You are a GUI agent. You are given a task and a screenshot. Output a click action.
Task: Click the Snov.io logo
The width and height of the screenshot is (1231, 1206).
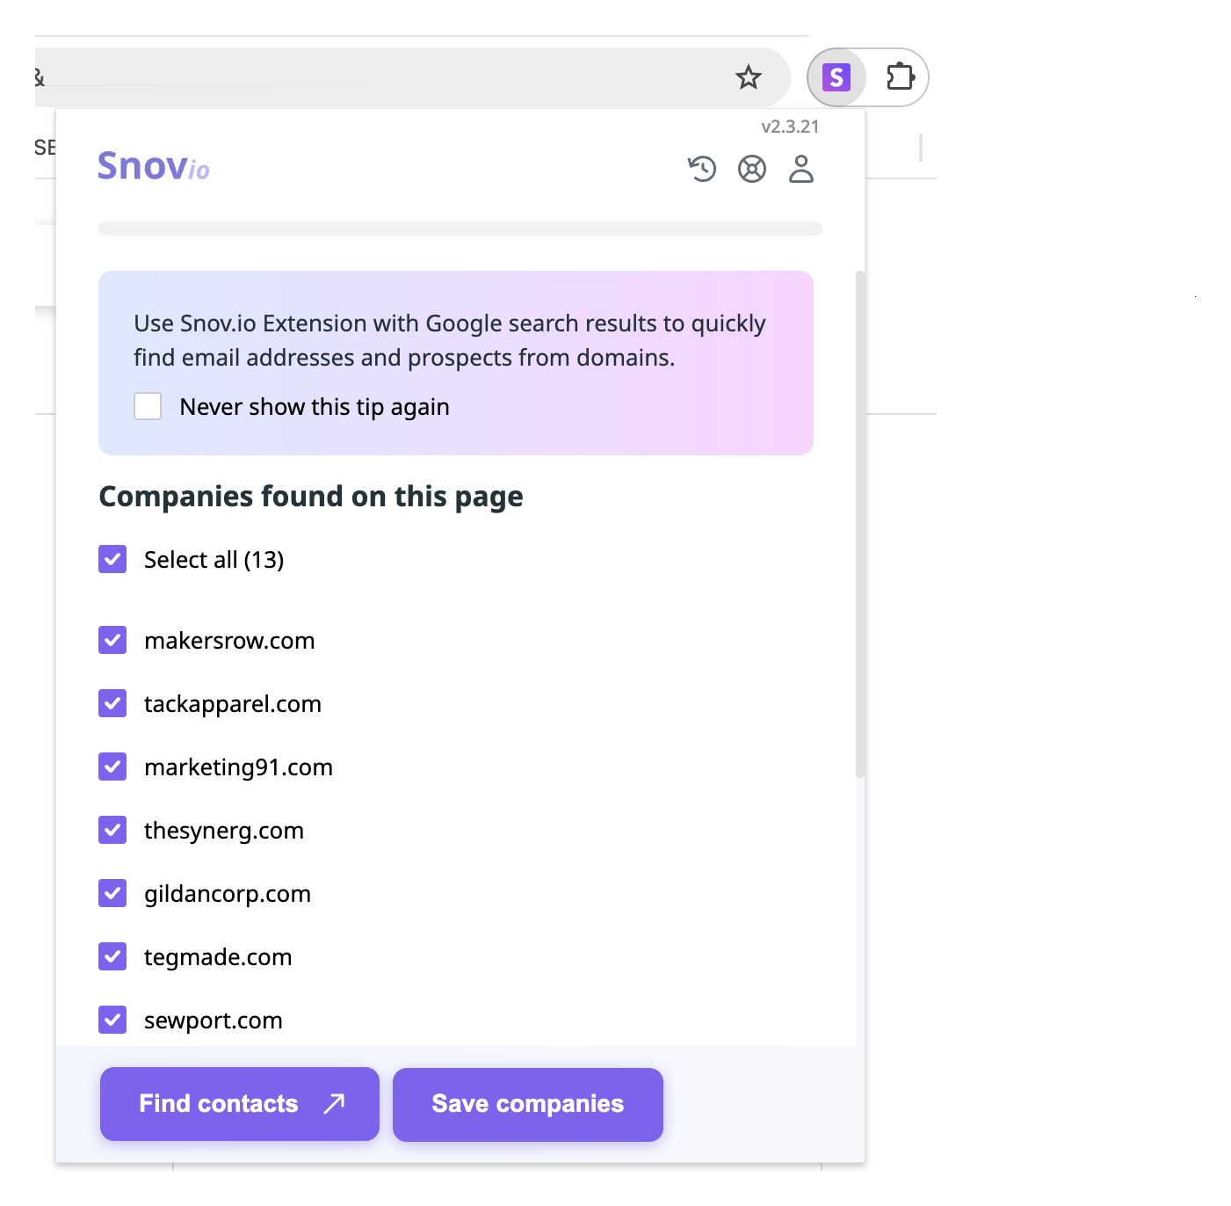[x=154, y=166]
